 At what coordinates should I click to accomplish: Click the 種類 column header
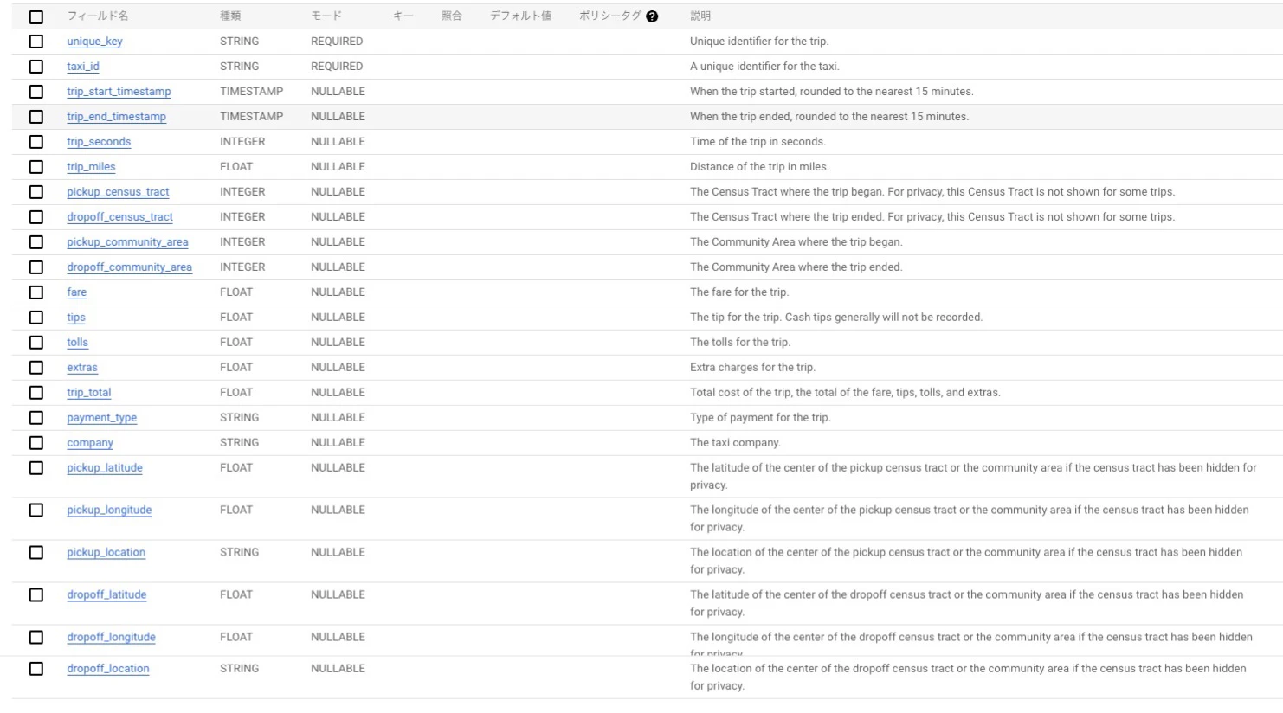point(230,16)
